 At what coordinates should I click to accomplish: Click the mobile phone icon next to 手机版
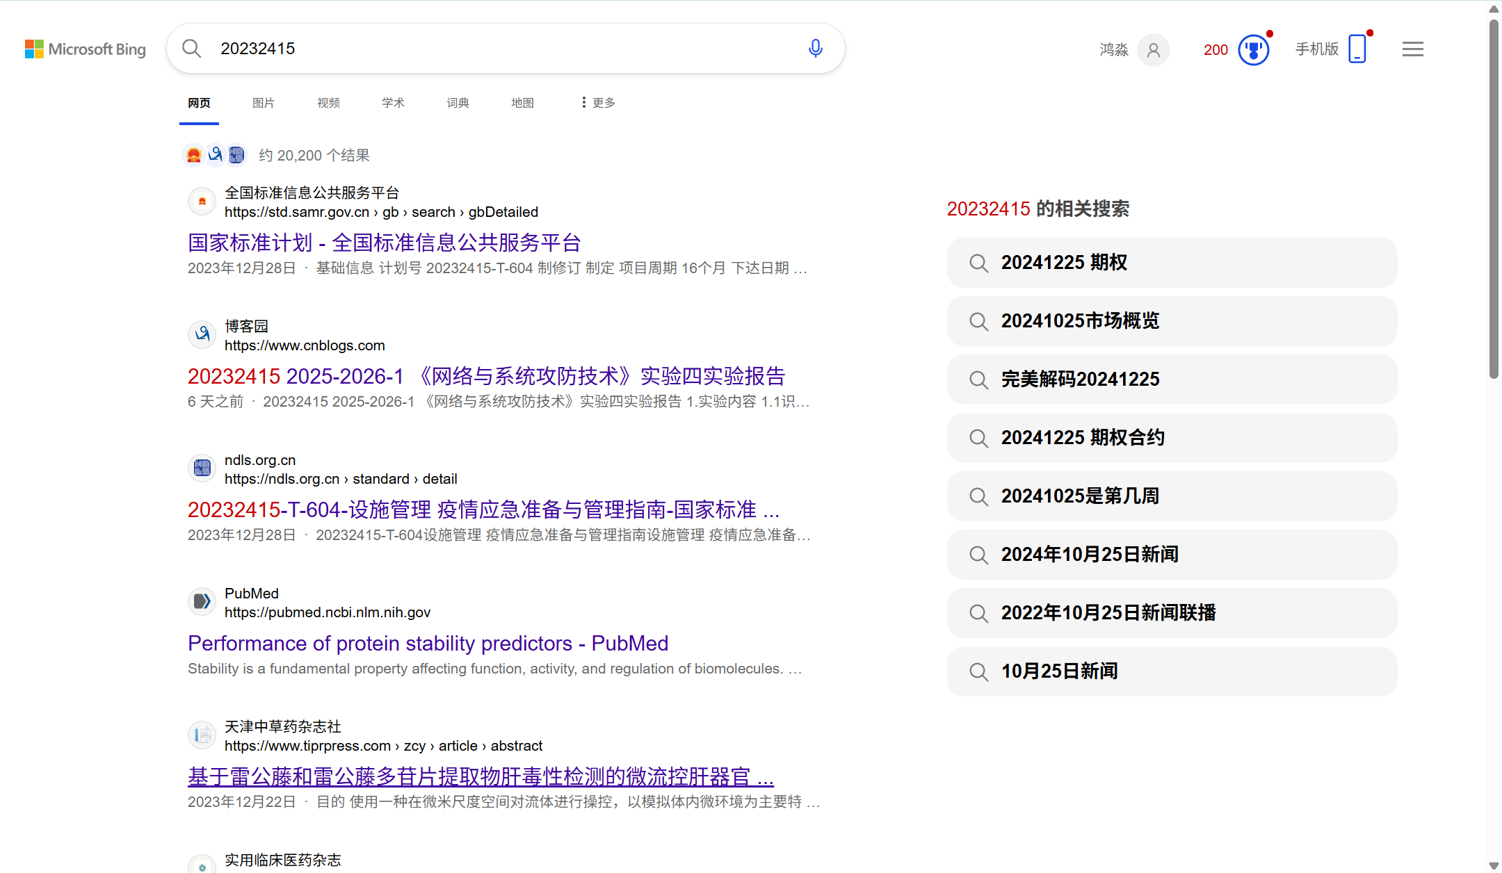(x=1357, y=49)
